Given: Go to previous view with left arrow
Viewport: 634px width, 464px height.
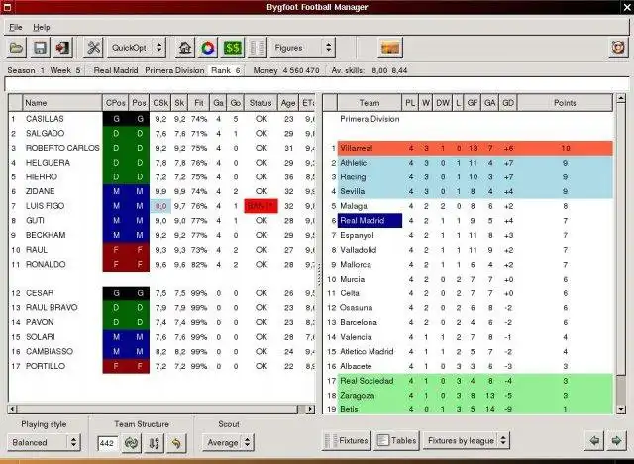Looking at the screenshot, I should coord(594,440).
